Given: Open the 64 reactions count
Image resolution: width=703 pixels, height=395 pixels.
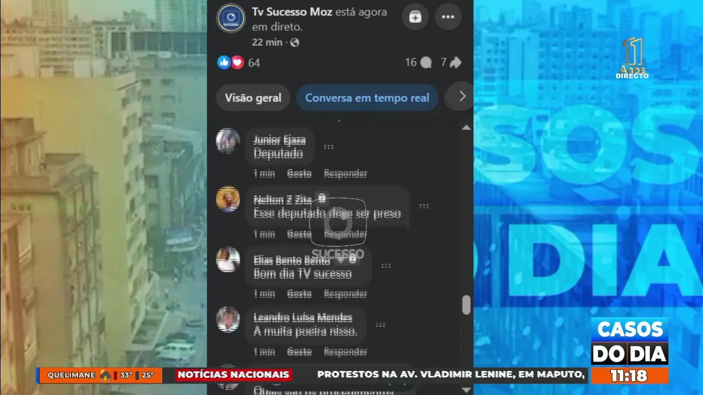Looking at the screenshot, I should (x=254, y=63).
